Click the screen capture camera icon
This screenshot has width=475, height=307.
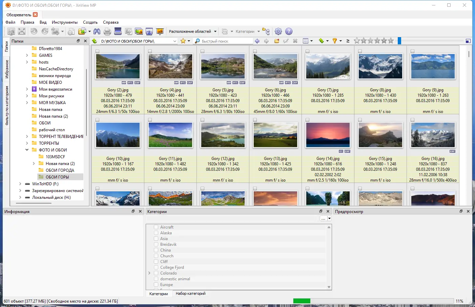(149, 31)
